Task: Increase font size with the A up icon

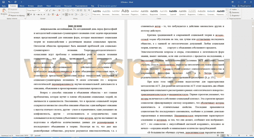Action: click(x=47, y=10)
